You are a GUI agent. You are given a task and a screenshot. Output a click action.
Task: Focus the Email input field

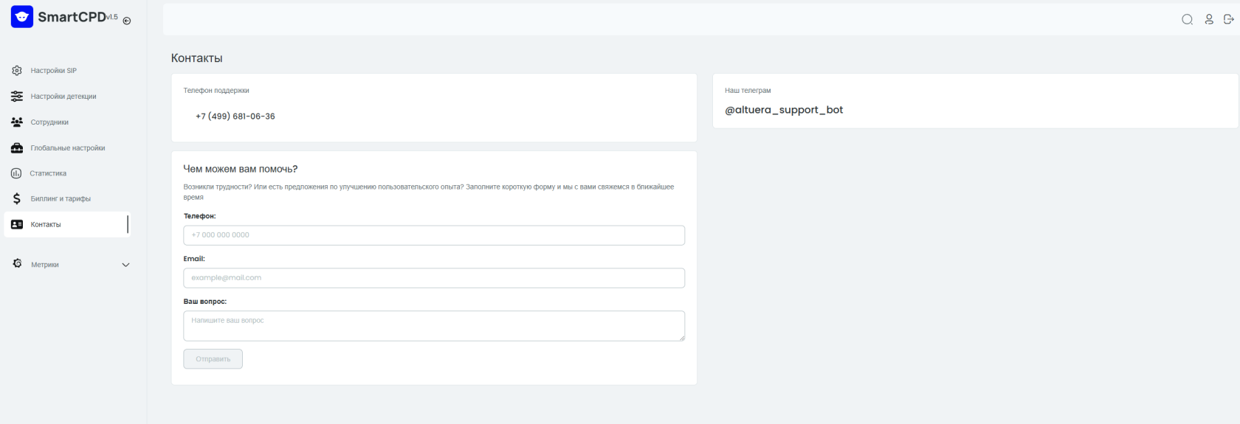point(434,278)
